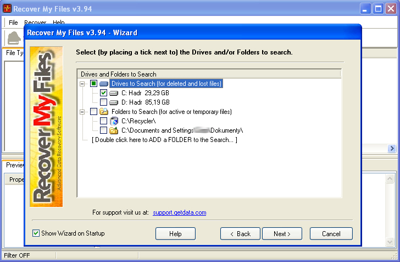Toggle the Drives to Search checkbox
Screen dimensions: 400x262
[93, 84]
